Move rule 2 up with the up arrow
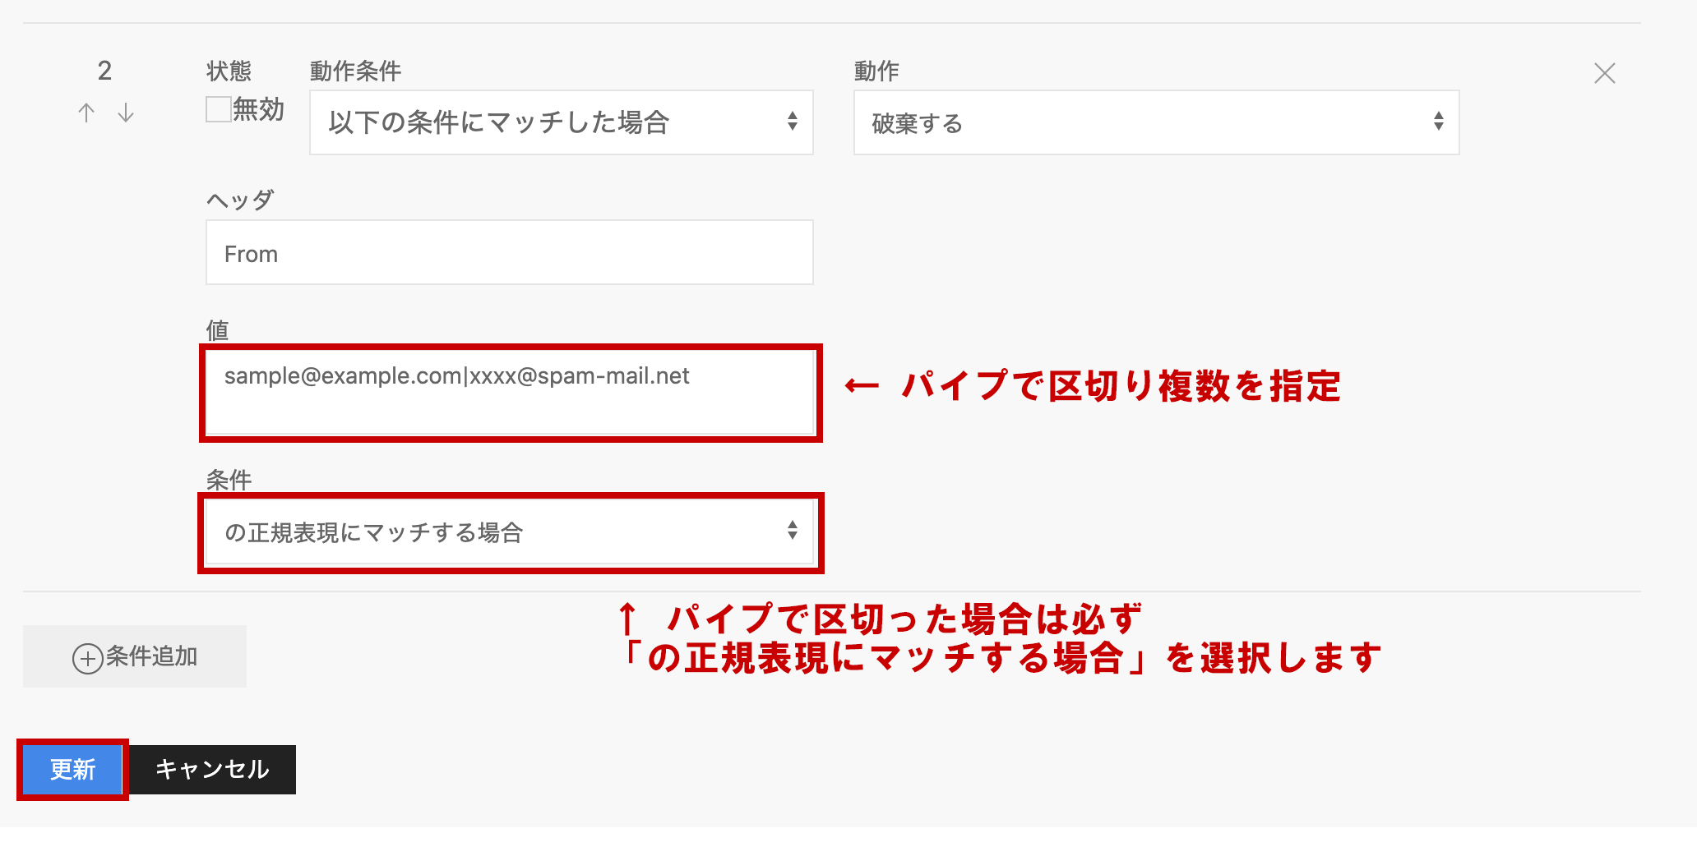1697x856 pixels. click(86, 113)
